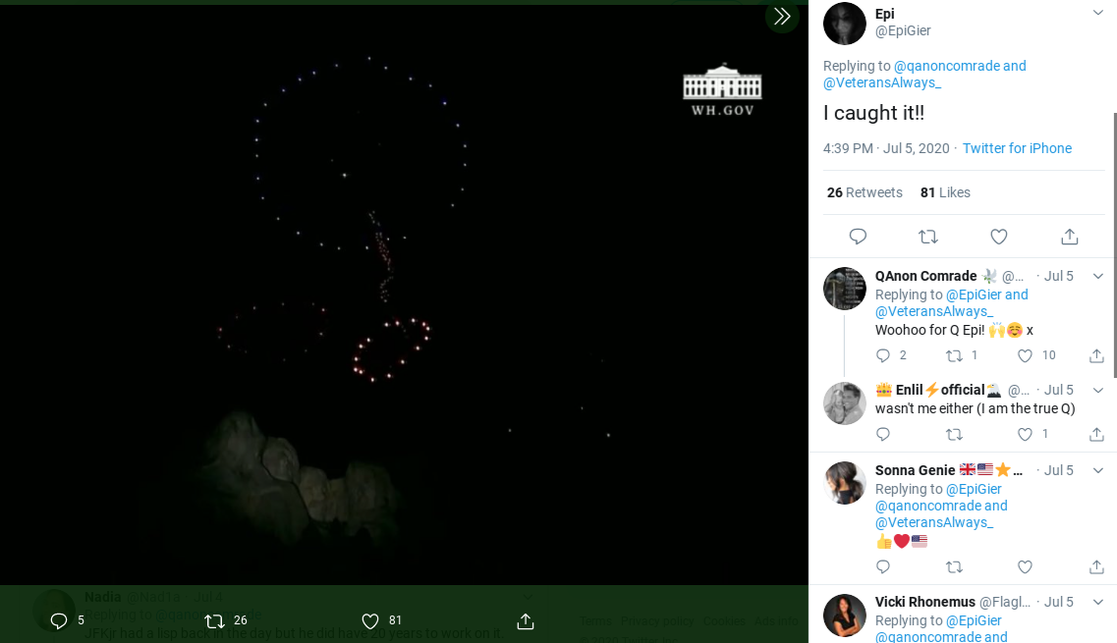This screenshot has width=1117, height=643.
Task: Like QAnon Comrade's reply
Action: pyautogui.click(x=1025, y=355)
